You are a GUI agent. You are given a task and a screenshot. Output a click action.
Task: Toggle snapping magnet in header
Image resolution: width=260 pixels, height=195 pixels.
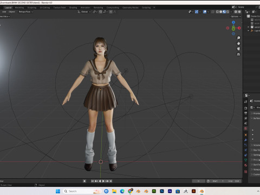click(101, 12)
